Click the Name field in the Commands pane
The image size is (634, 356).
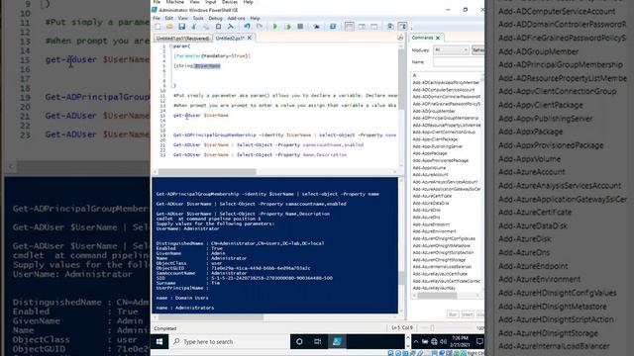point(459,62)
